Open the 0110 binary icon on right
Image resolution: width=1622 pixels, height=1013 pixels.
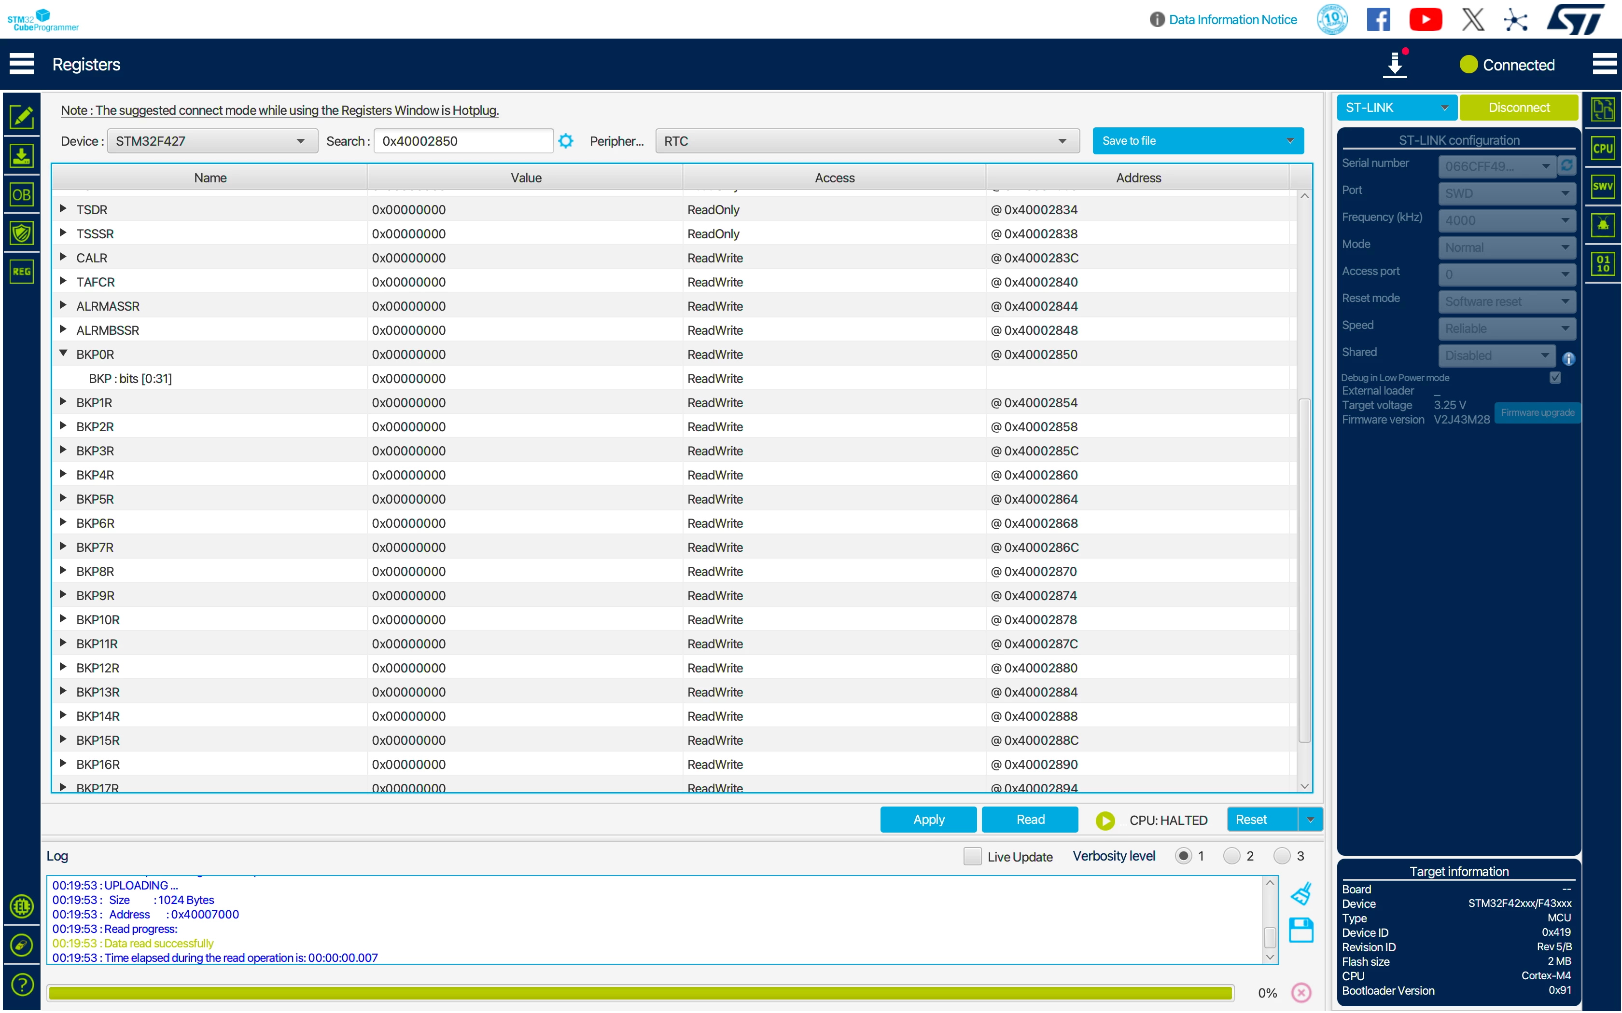coord(1603,264)
